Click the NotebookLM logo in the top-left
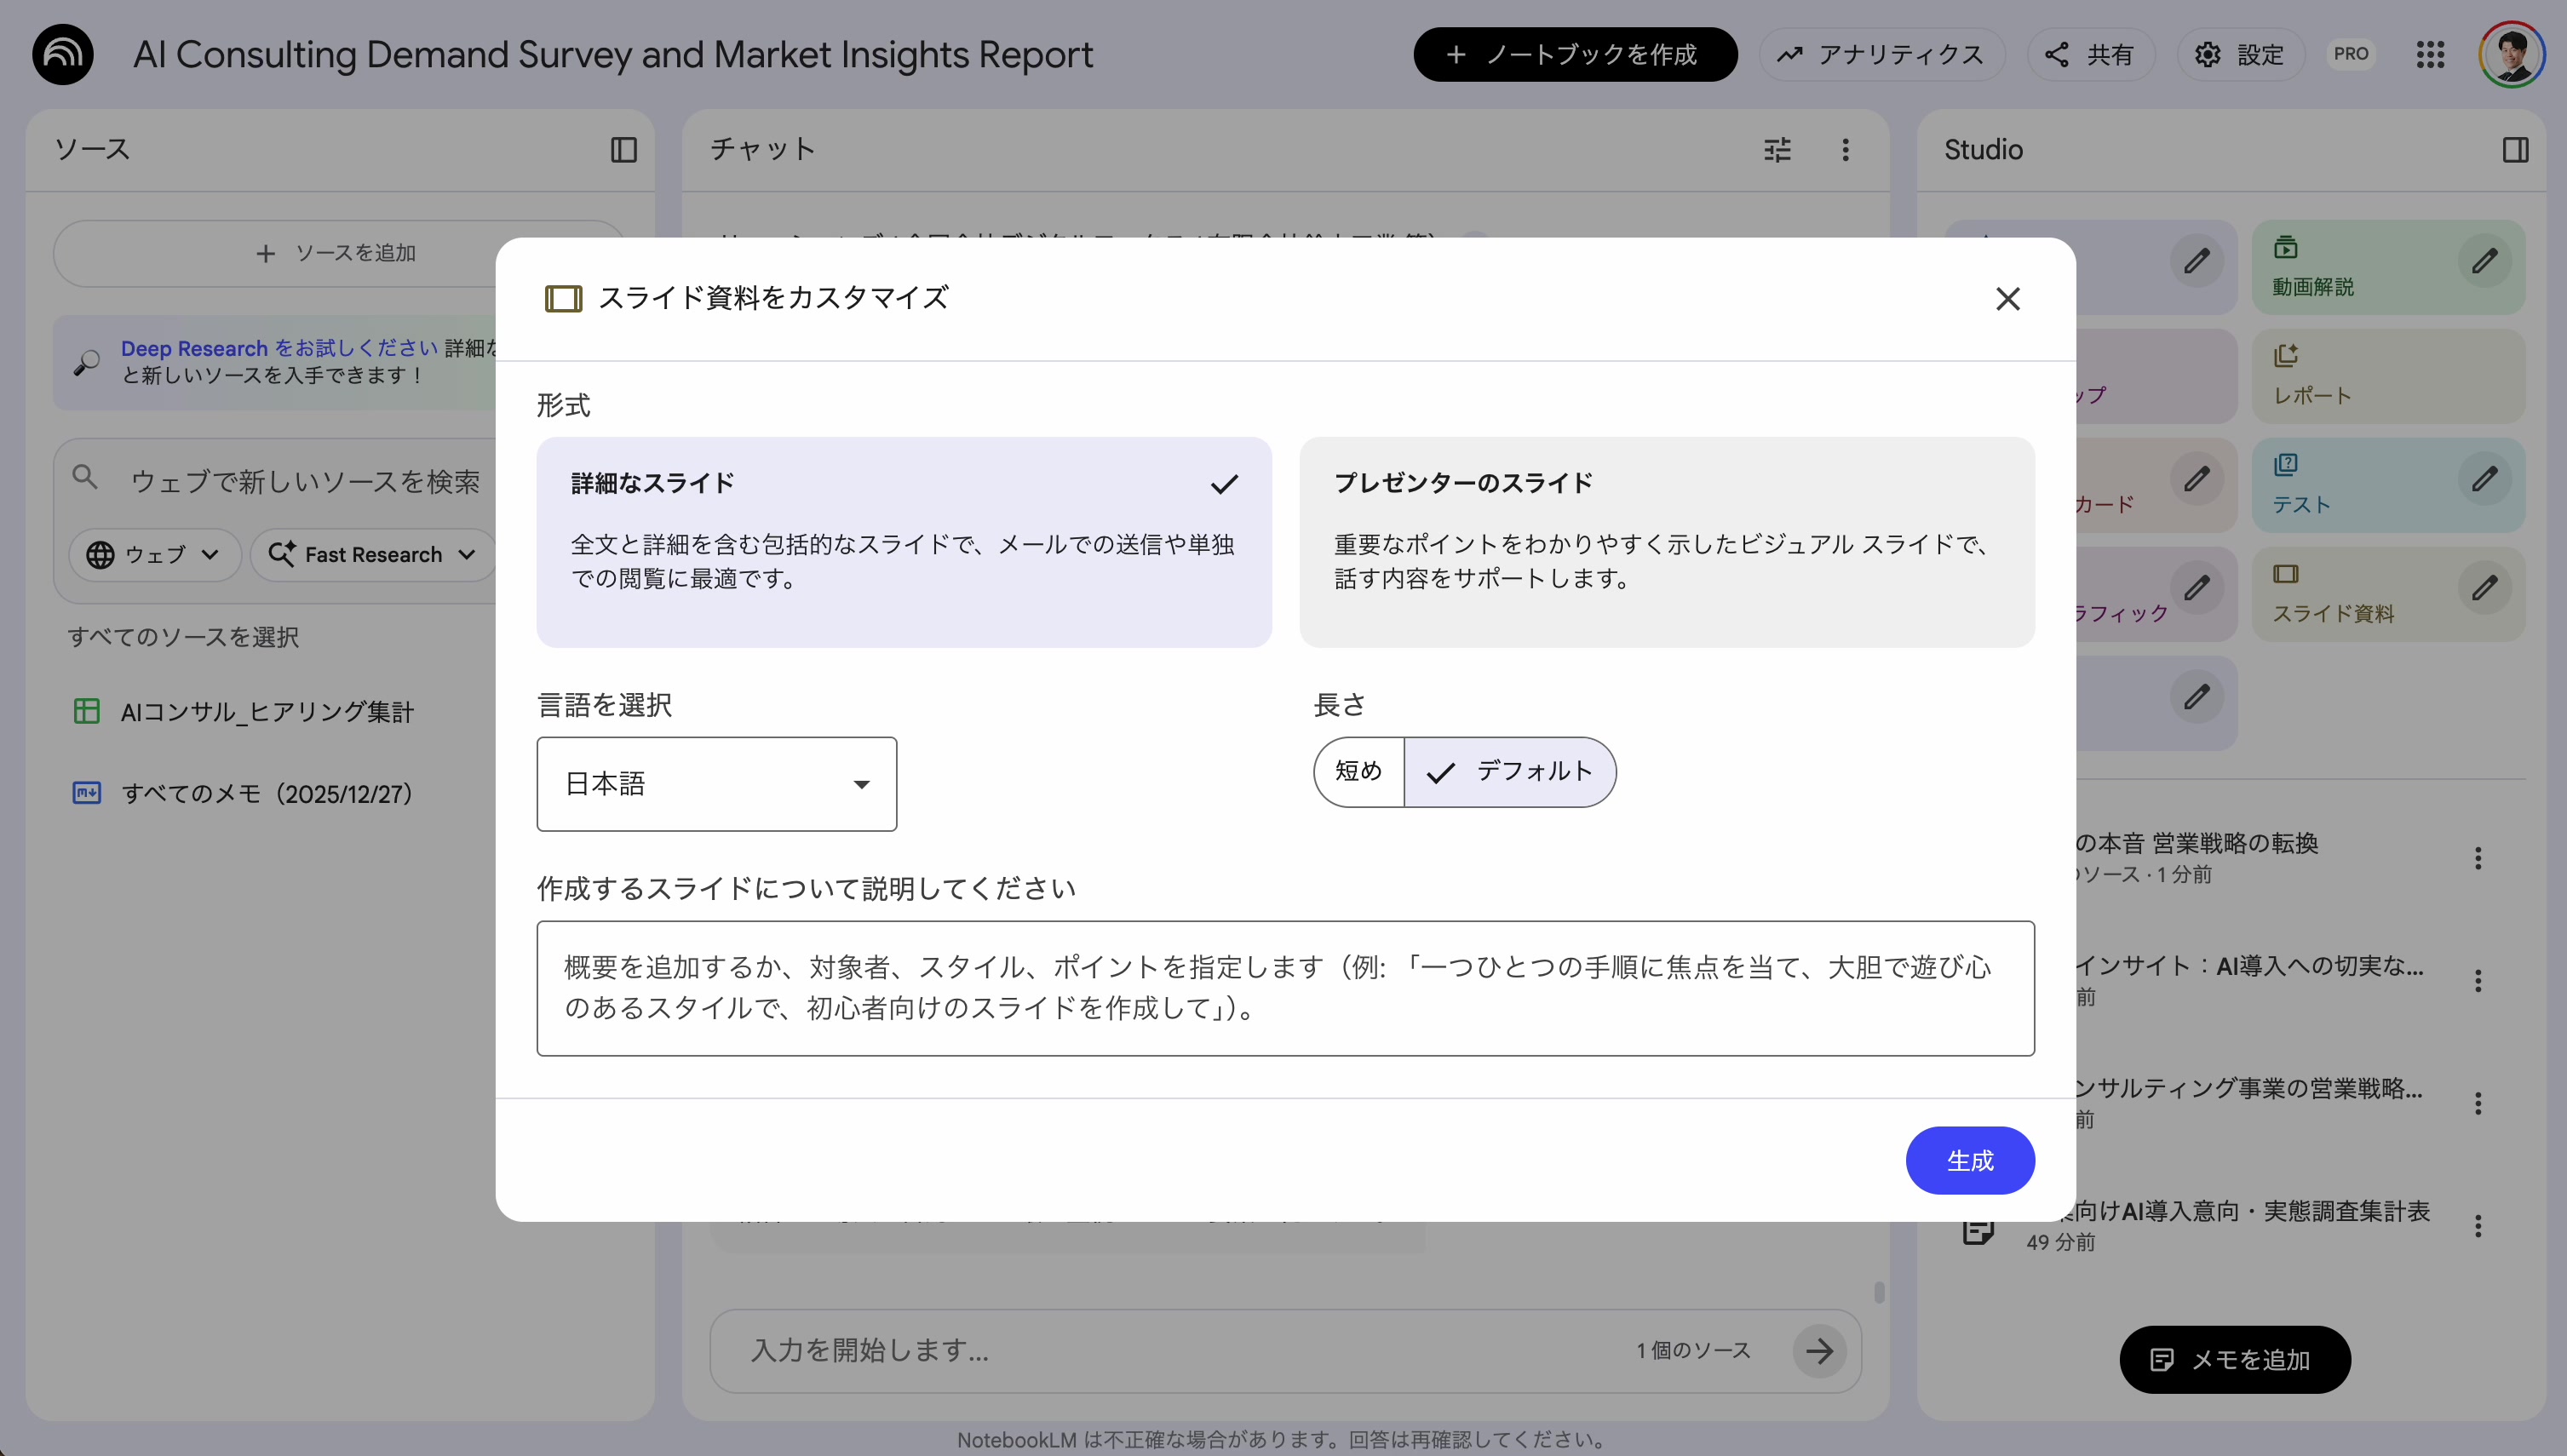Image resolution: width=2567 pixels, height=1456 pixels. pos(61,53)
